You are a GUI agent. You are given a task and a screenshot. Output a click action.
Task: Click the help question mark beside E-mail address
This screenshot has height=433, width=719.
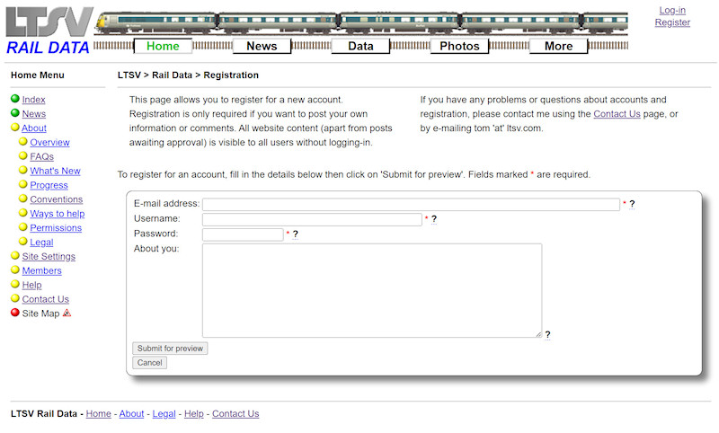(x=632, y=205)
